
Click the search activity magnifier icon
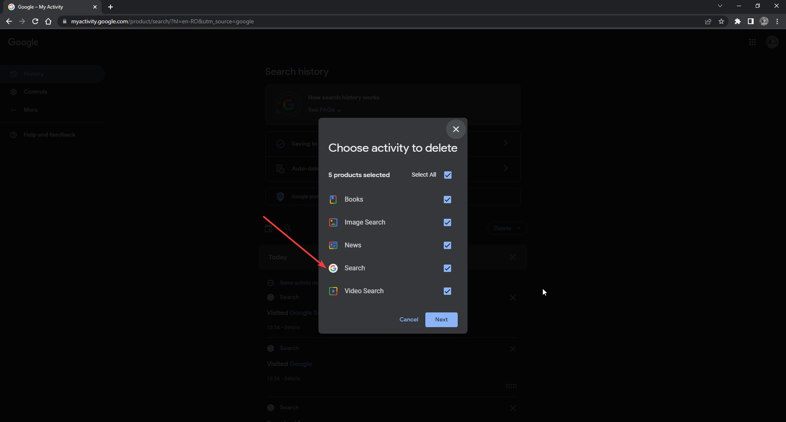(288, 228)
